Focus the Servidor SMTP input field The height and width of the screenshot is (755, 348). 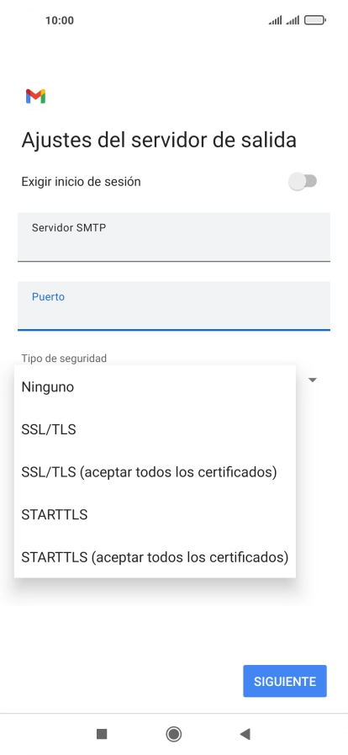point(174,237)
